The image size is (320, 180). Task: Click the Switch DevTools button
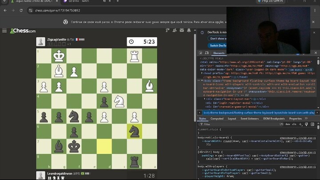click(218, 45)
